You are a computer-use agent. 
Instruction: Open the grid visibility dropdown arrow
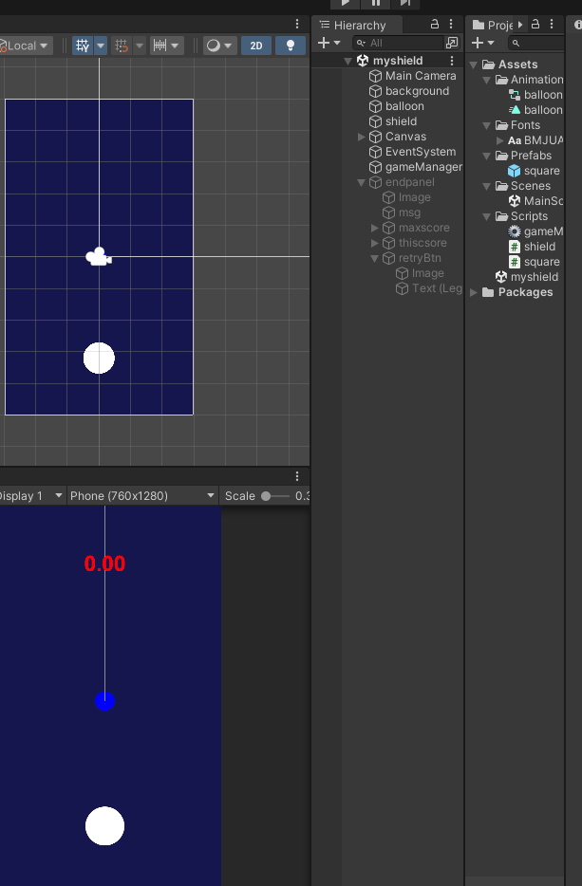point(100,46)
